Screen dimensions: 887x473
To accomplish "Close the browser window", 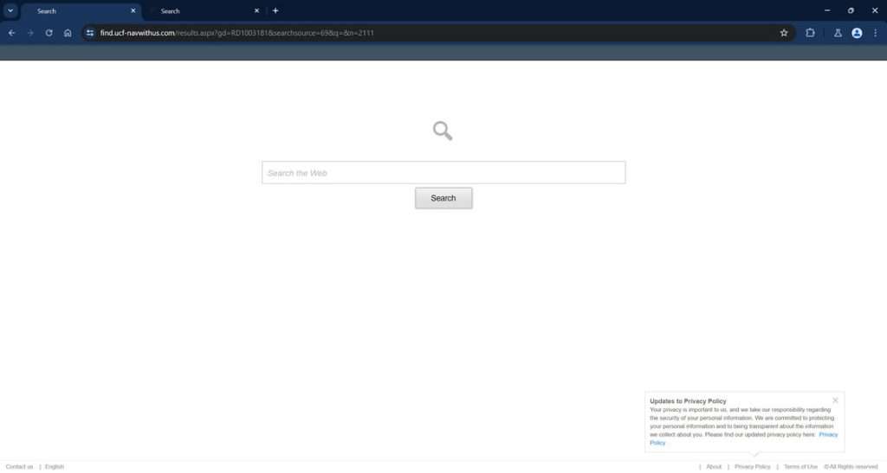I will coord(875,10).
